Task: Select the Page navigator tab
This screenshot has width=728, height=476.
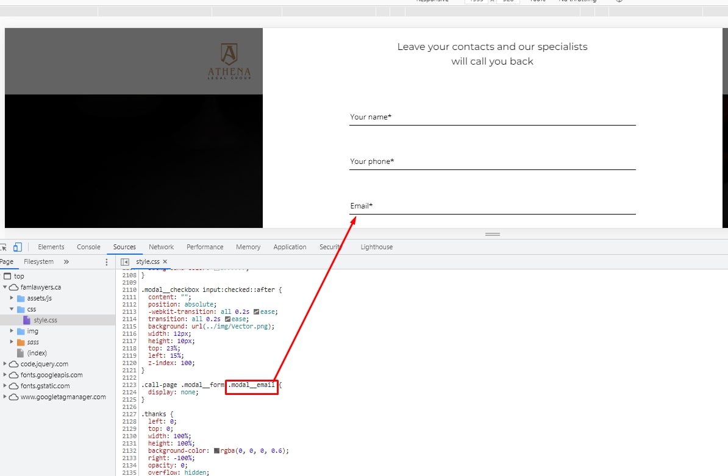Action: point(7,261)
